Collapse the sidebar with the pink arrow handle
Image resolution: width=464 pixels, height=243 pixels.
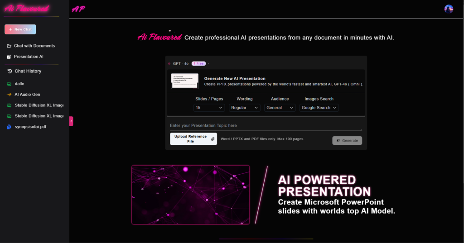pyautogui.click(x=71, y=121)
